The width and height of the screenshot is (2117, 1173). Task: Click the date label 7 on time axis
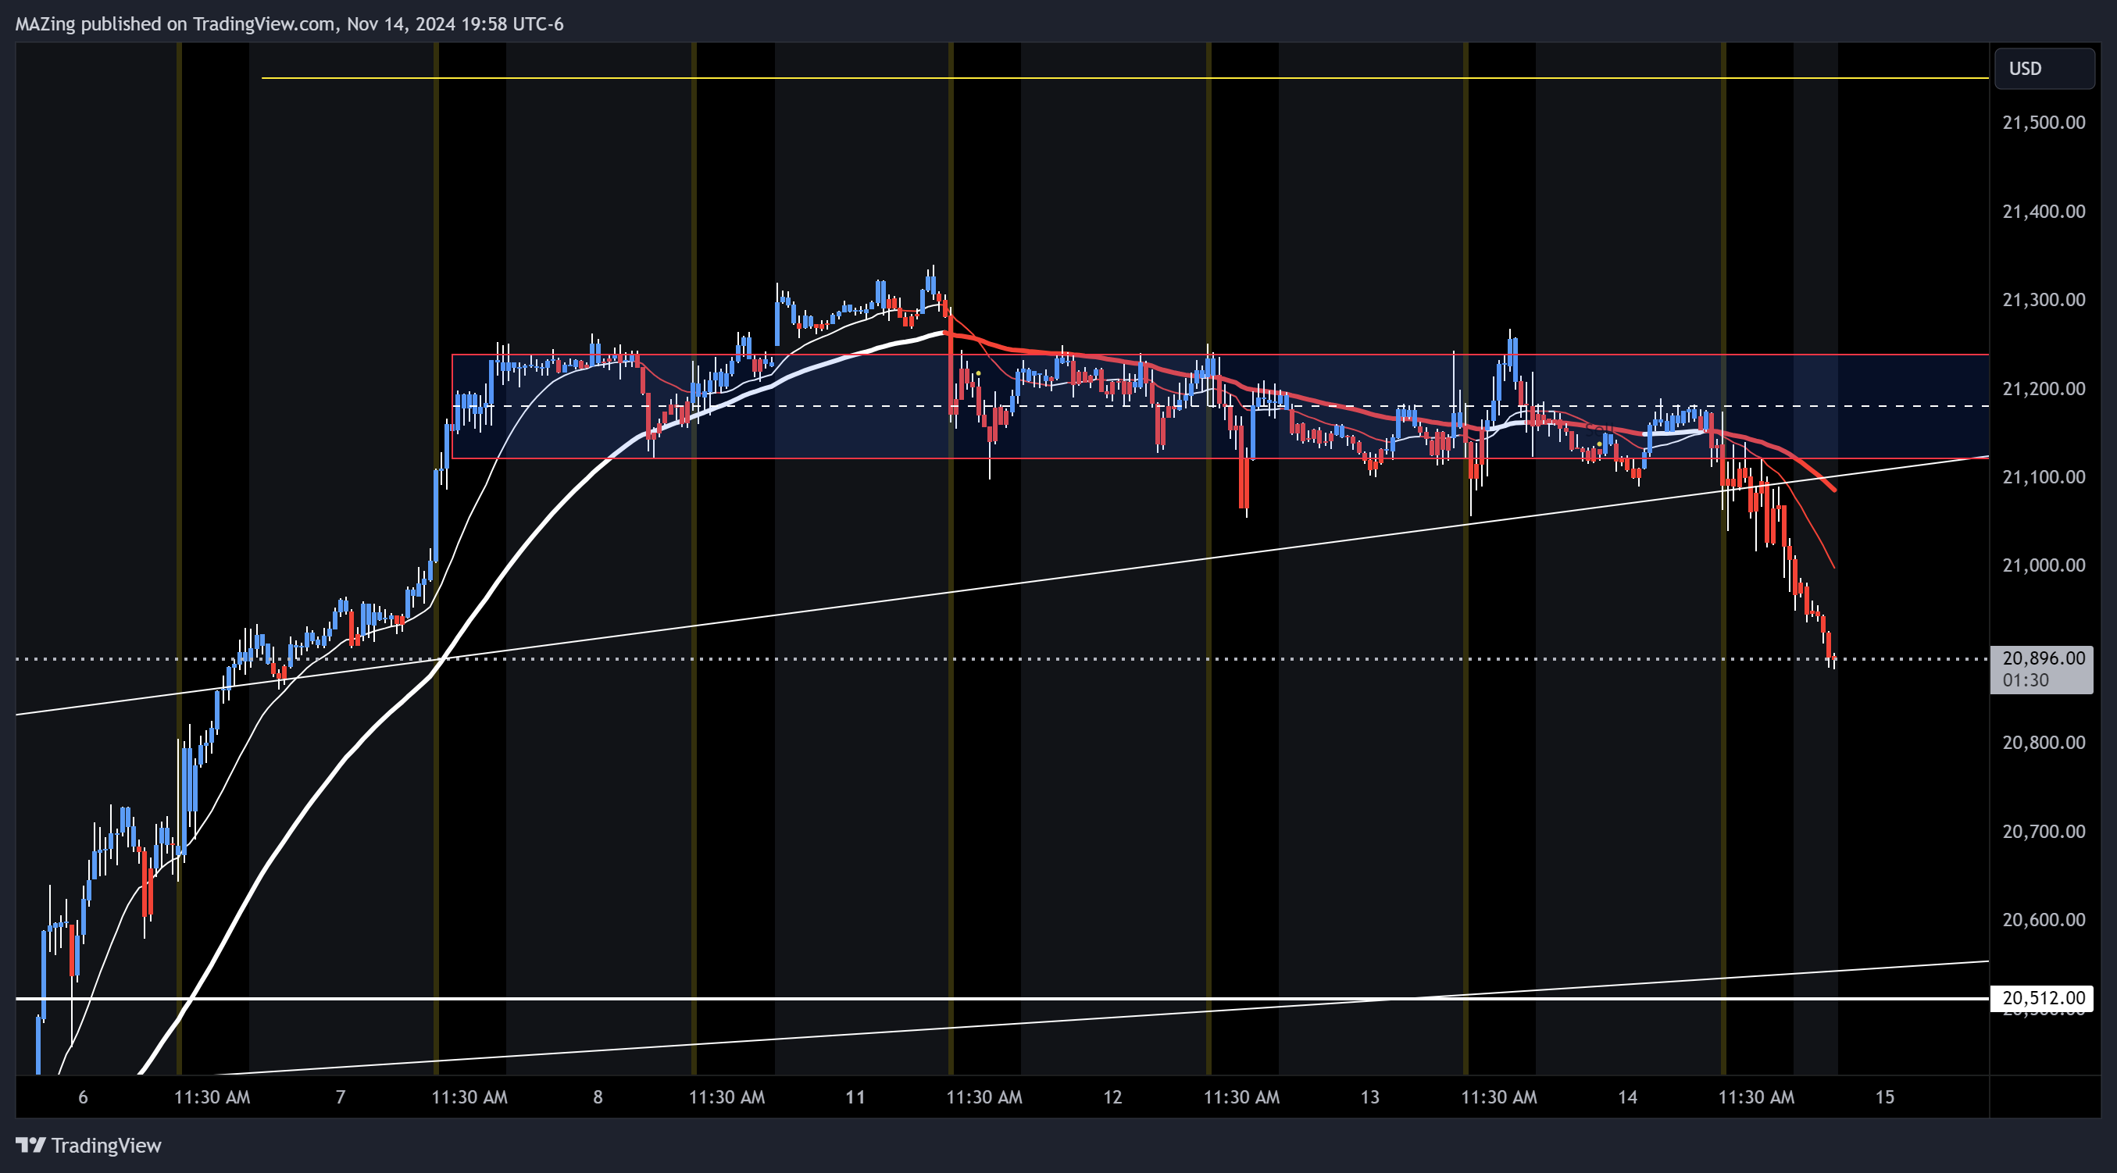tap(341, 1096)
